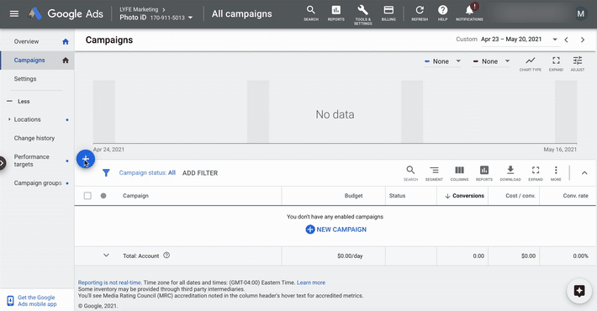This screenshot has height=311, width=597.
Task: Open Overview in the sidebar
Action: pos(26,41)
